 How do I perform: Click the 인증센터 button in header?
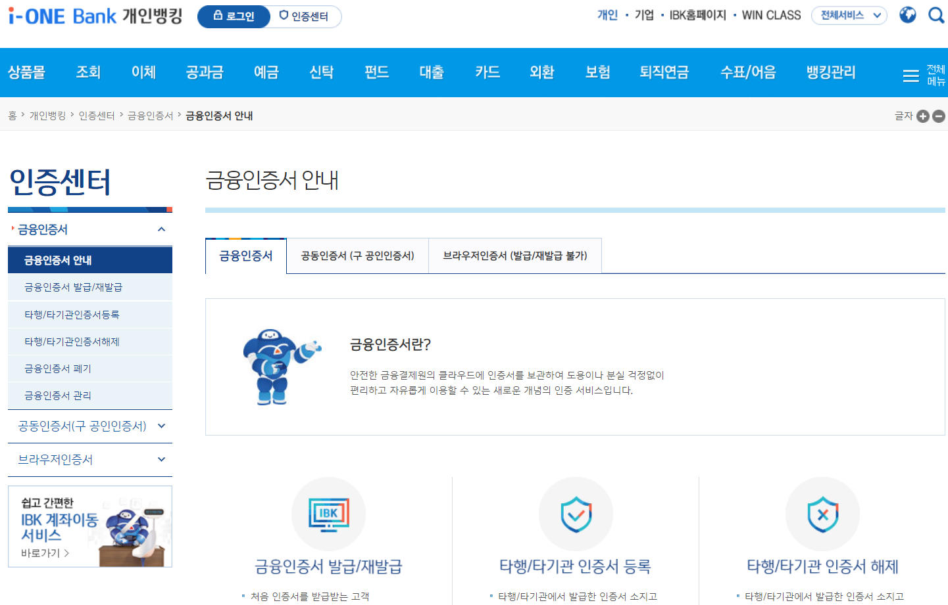(x=305, y=16)
